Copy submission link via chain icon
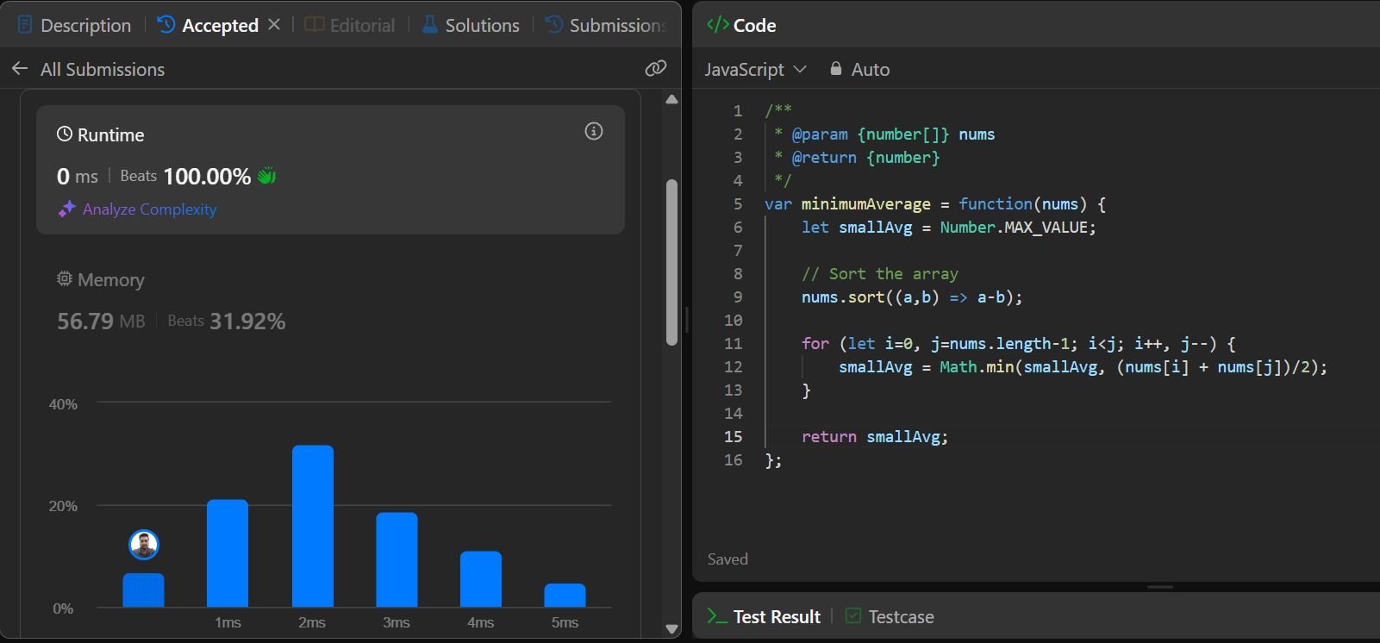The height and width of the screenshot is (643, 1380). tap(656, 68)
